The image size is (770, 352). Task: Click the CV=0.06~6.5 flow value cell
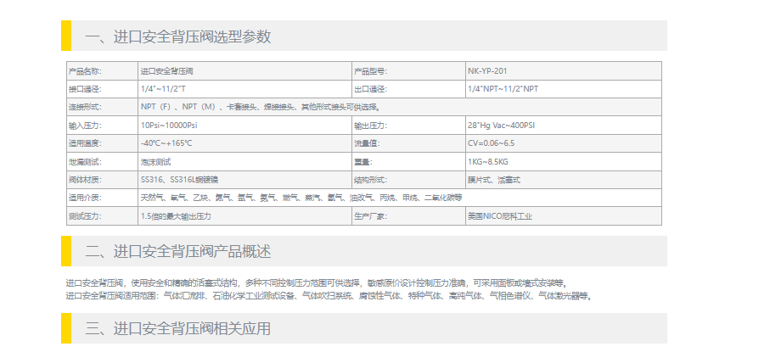pos(491,143)
